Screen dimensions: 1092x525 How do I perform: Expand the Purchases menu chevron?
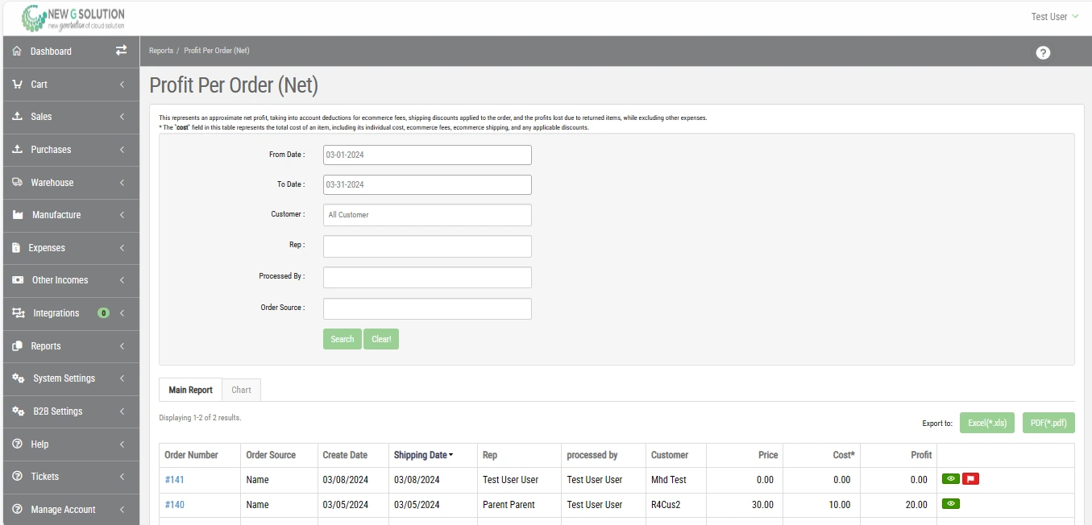122,150
